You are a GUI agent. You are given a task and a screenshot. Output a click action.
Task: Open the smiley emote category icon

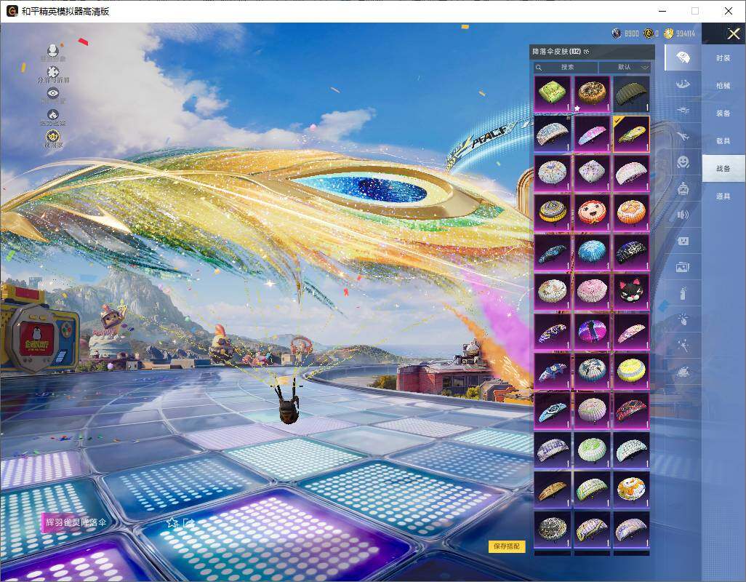pyautogui.click(x=683, y=162)
